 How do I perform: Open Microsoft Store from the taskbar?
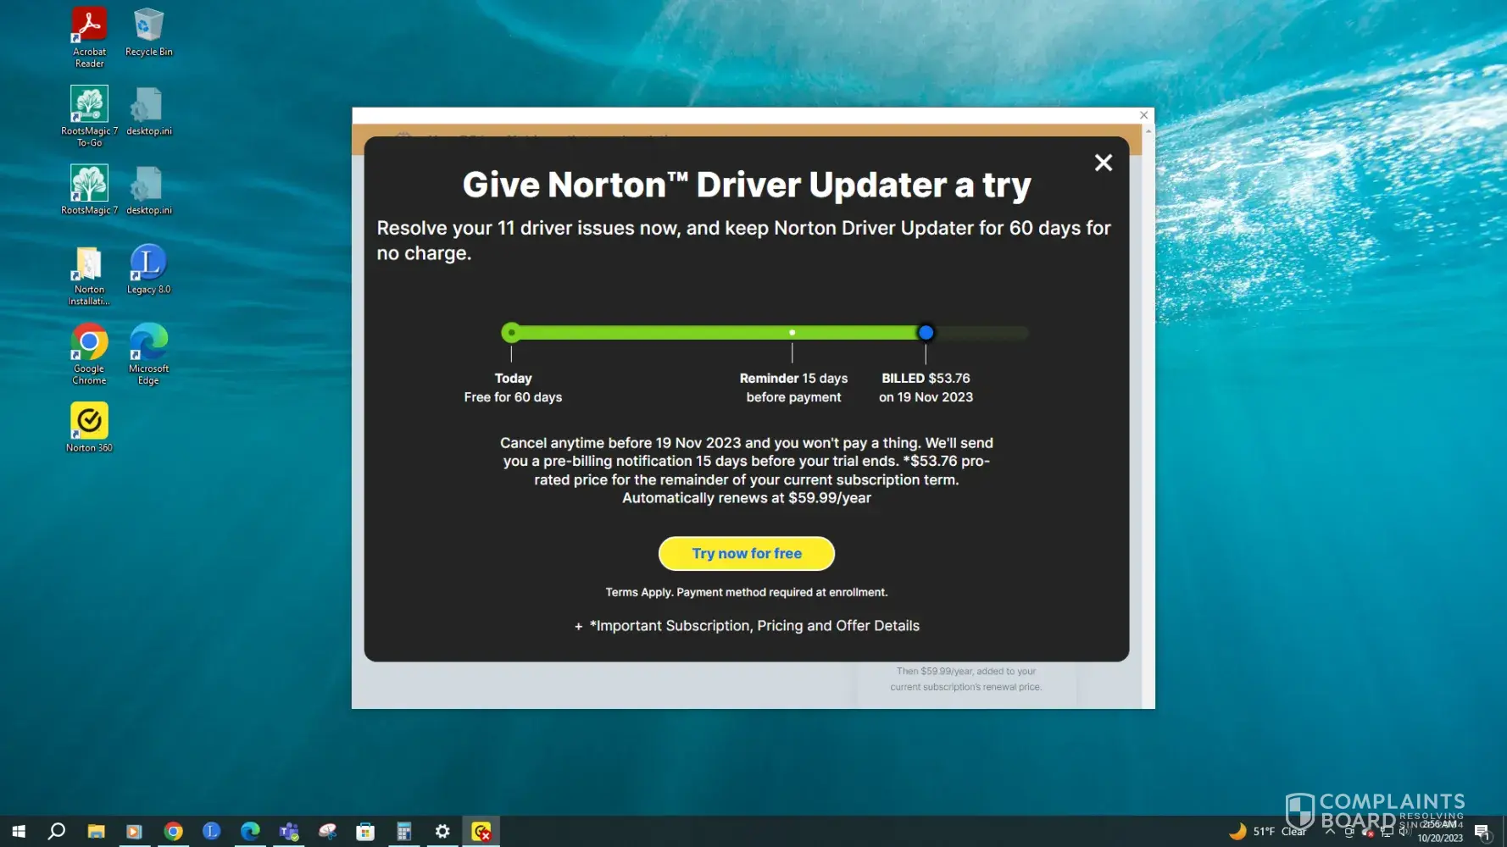(365, 832)
